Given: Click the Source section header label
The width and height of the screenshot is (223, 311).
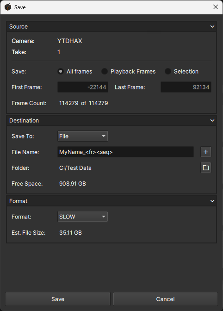Looking at the screenshot, I should click(x=19, y=26).
